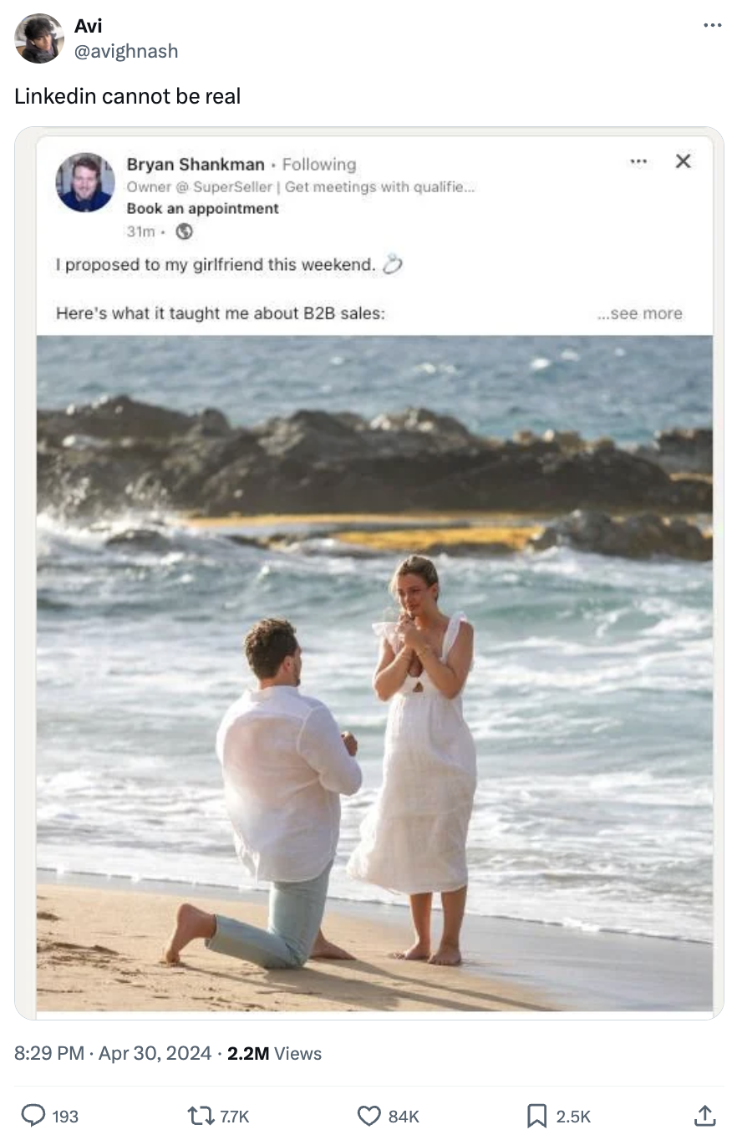Image resolution: width=742 pixels, height=1140 pixels.
Task: Open Avi's profile avatar picture
Action: (x=38, y=38)
